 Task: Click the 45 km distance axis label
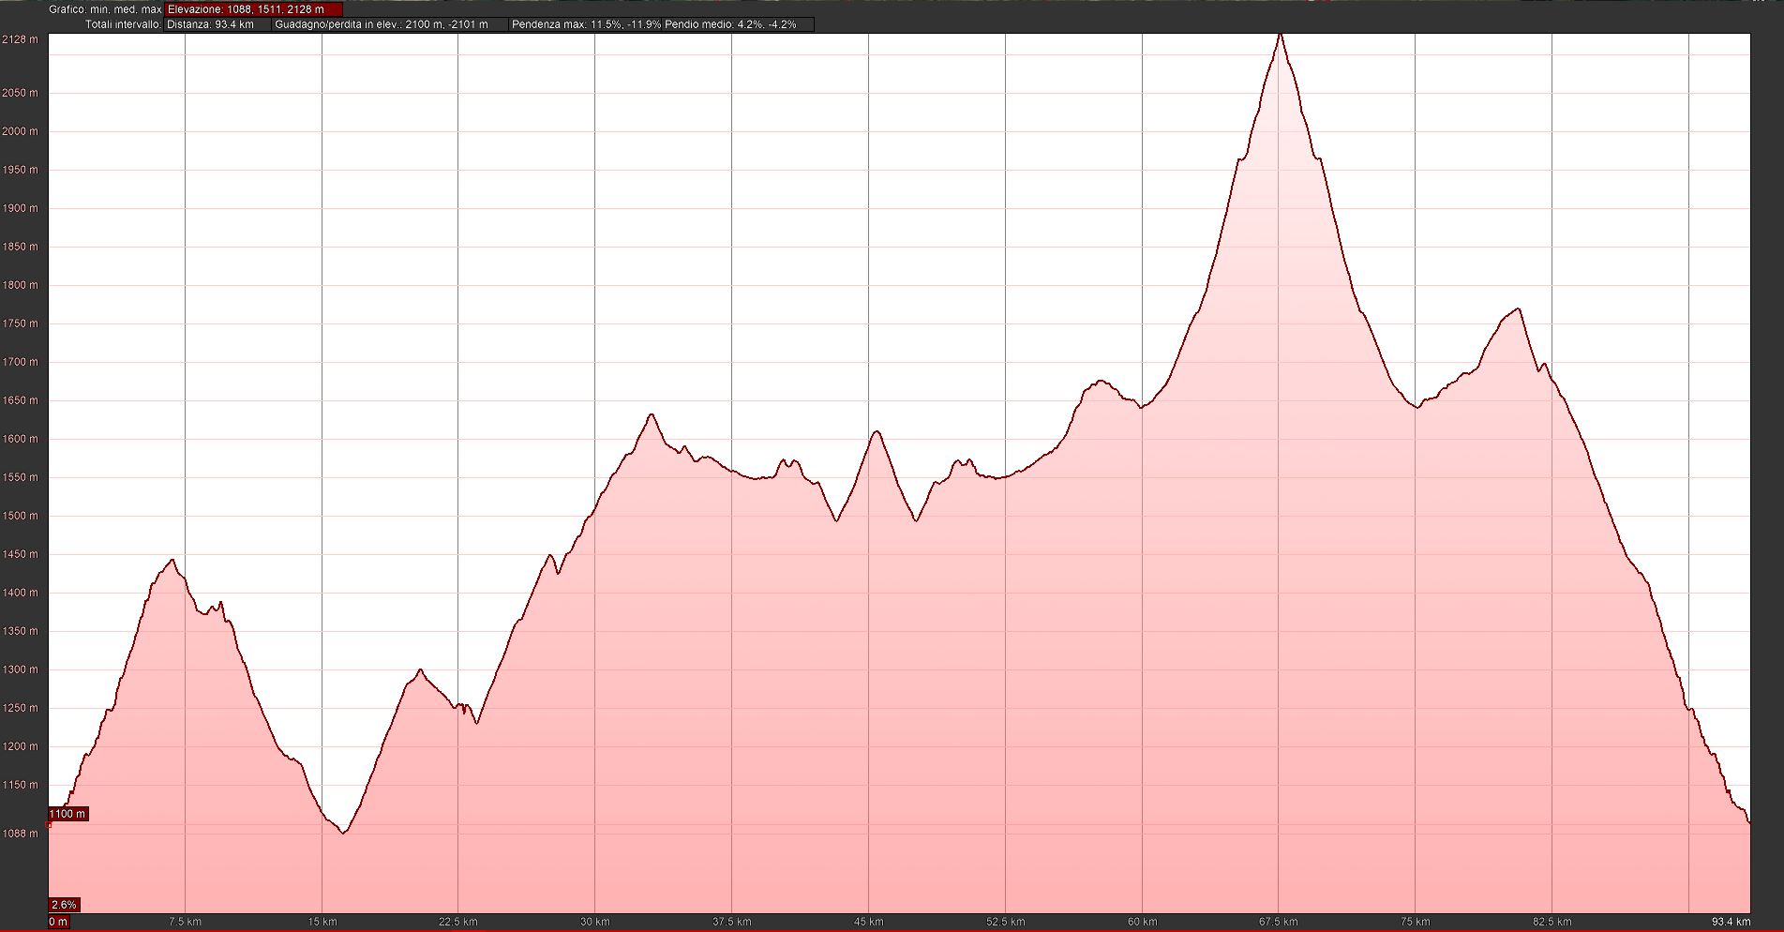(x=868, y=922)
